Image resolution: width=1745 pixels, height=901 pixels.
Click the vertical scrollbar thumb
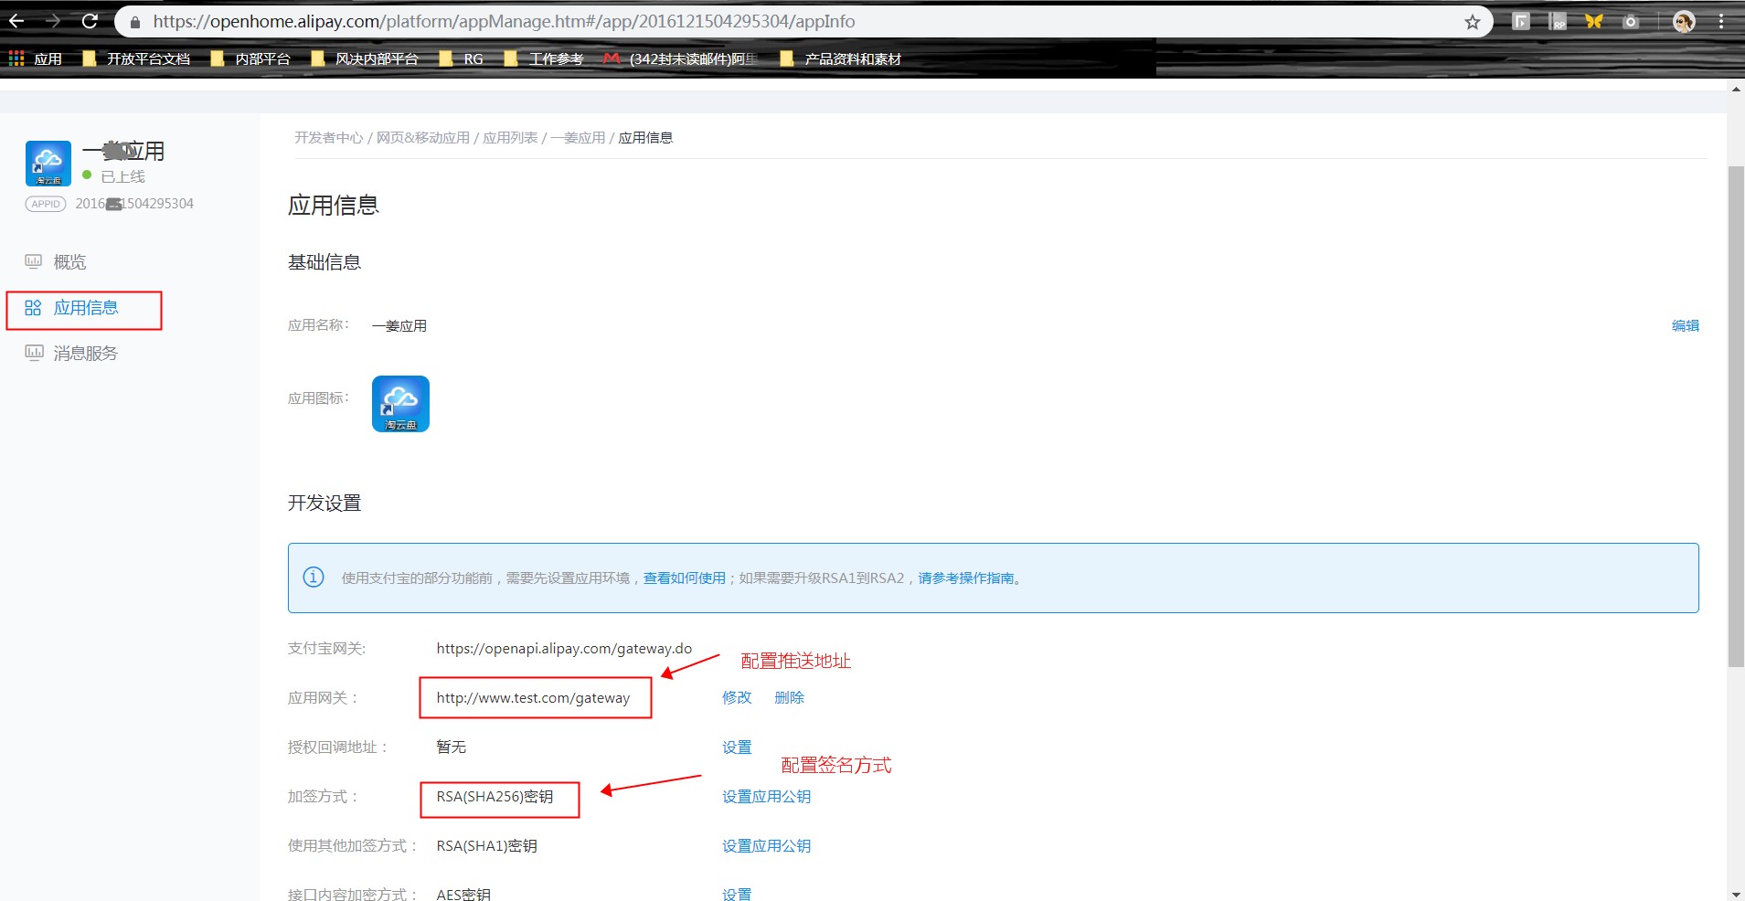pos(1736,417)
